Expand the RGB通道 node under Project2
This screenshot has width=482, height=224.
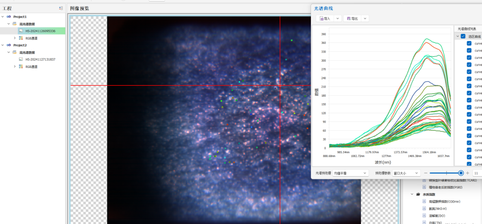tap(15, 66)
